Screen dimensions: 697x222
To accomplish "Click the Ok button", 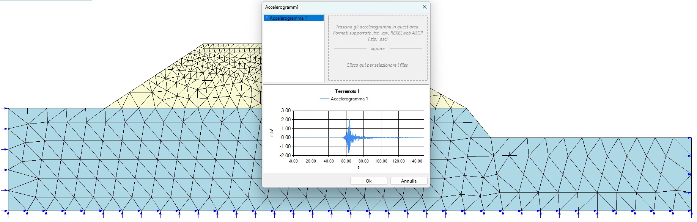I will (368, 181).
